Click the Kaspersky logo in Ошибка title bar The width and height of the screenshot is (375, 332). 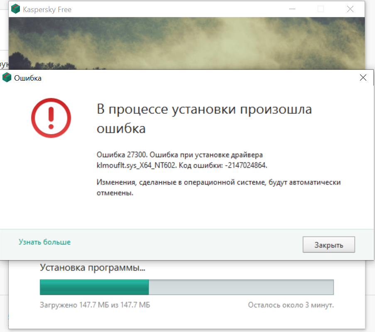click(7, 78)
